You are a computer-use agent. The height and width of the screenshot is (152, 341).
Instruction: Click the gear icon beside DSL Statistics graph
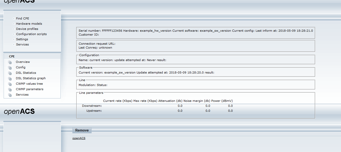tap(10, 78)
